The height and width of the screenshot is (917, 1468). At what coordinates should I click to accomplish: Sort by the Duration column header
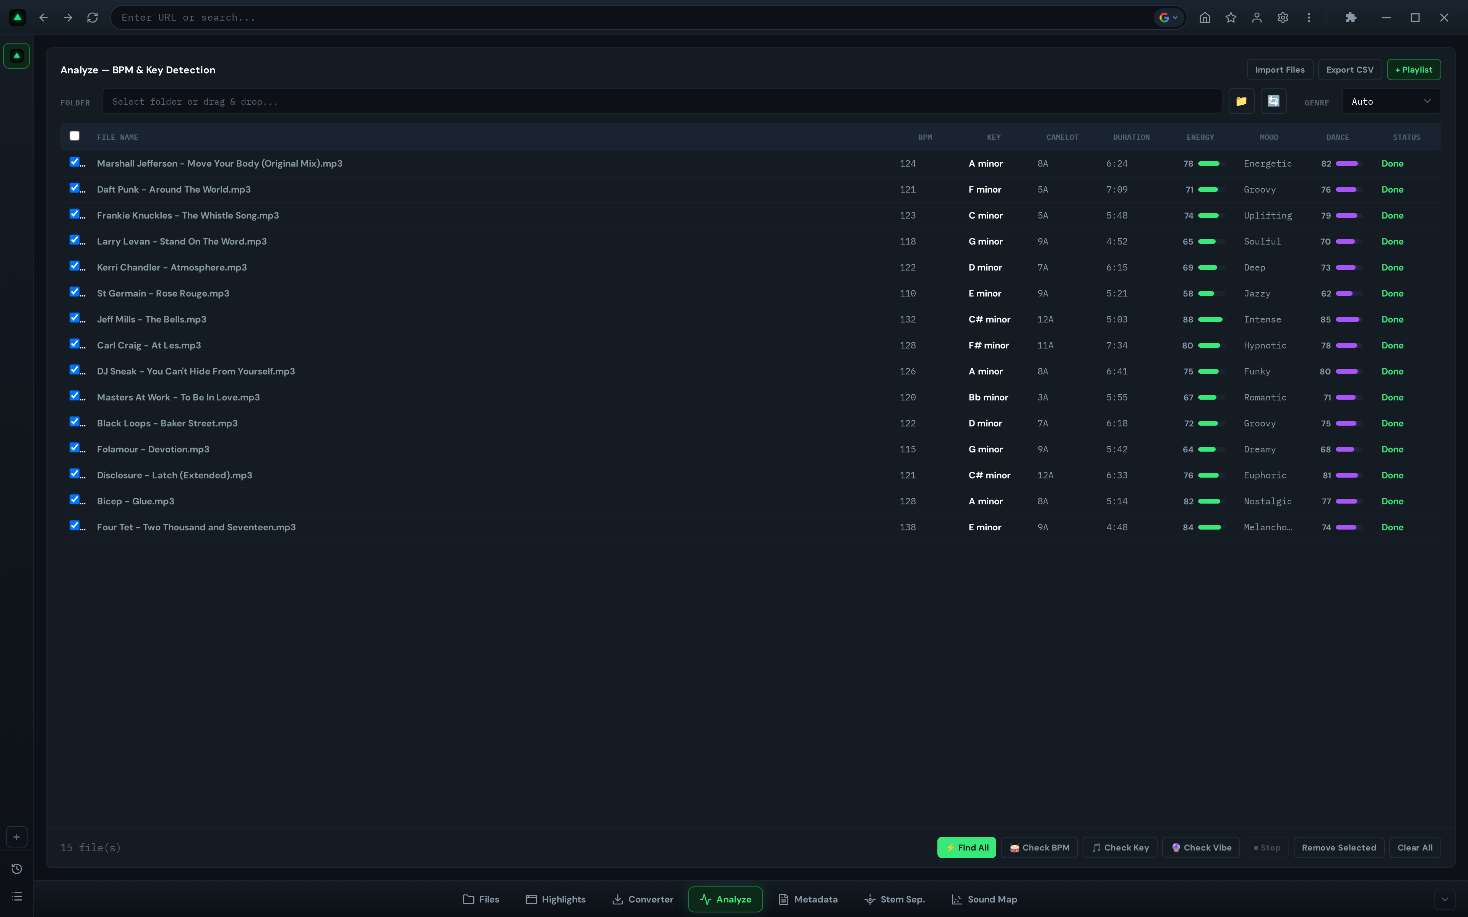tap(1131, 138)
